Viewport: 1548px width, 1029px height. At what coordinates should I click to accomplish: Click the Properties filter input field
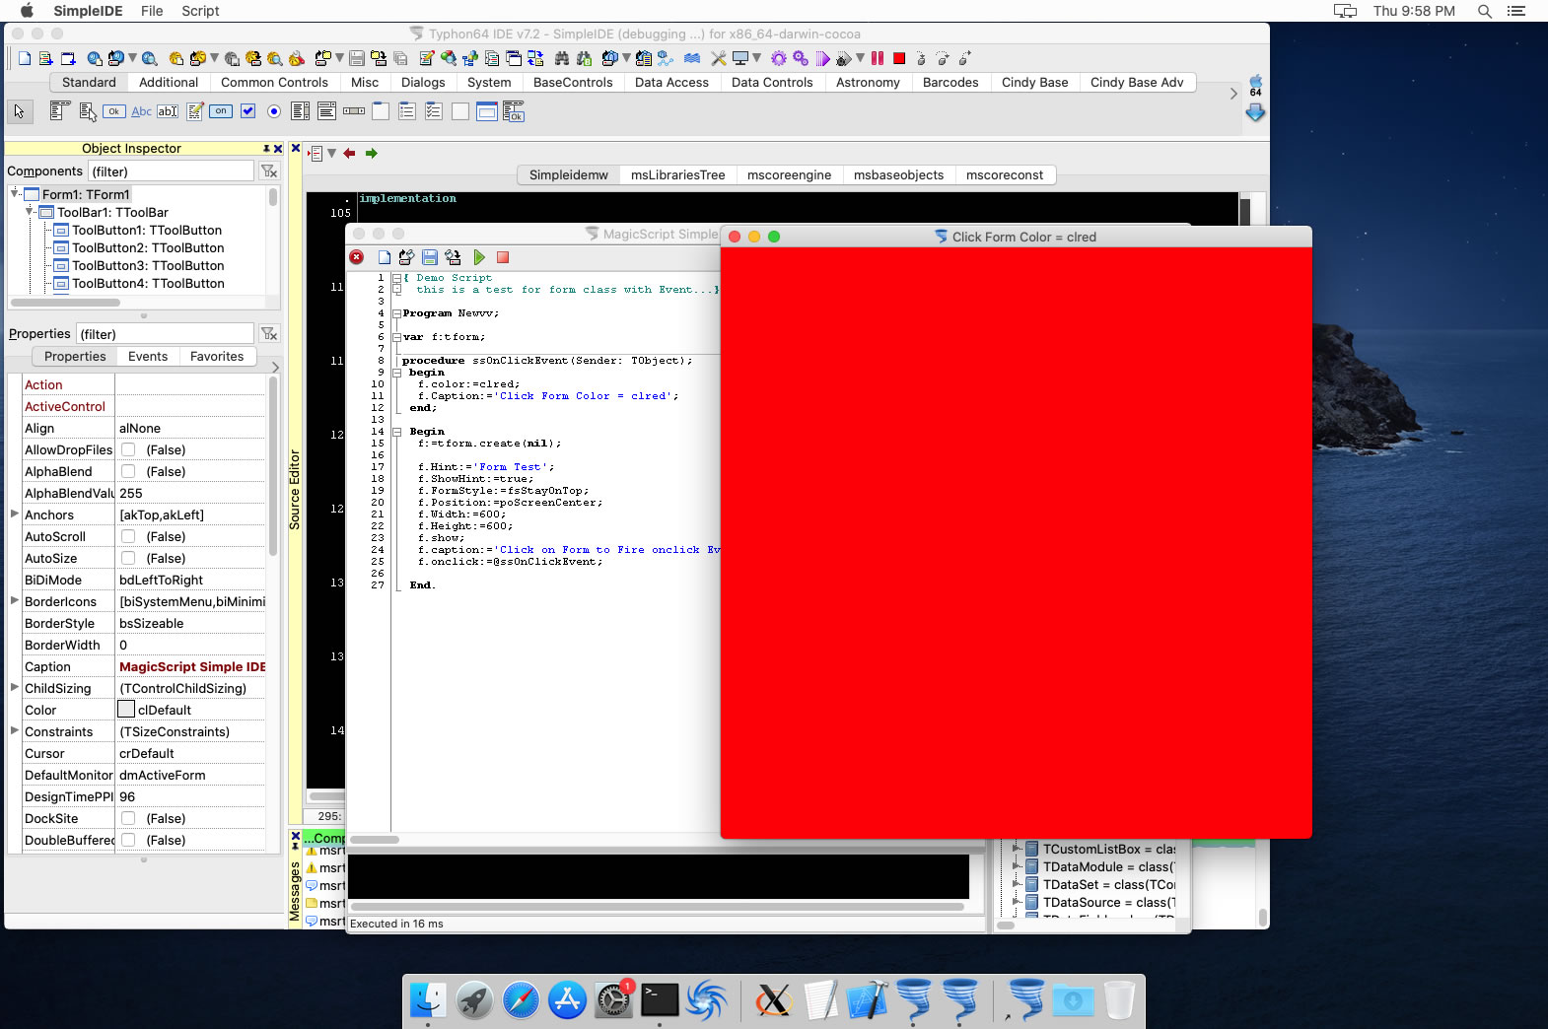(165, 334)
